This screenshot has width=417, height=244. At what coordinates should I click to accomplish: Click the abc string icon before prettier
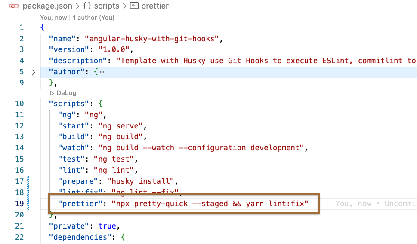click(x=134, y=6)
